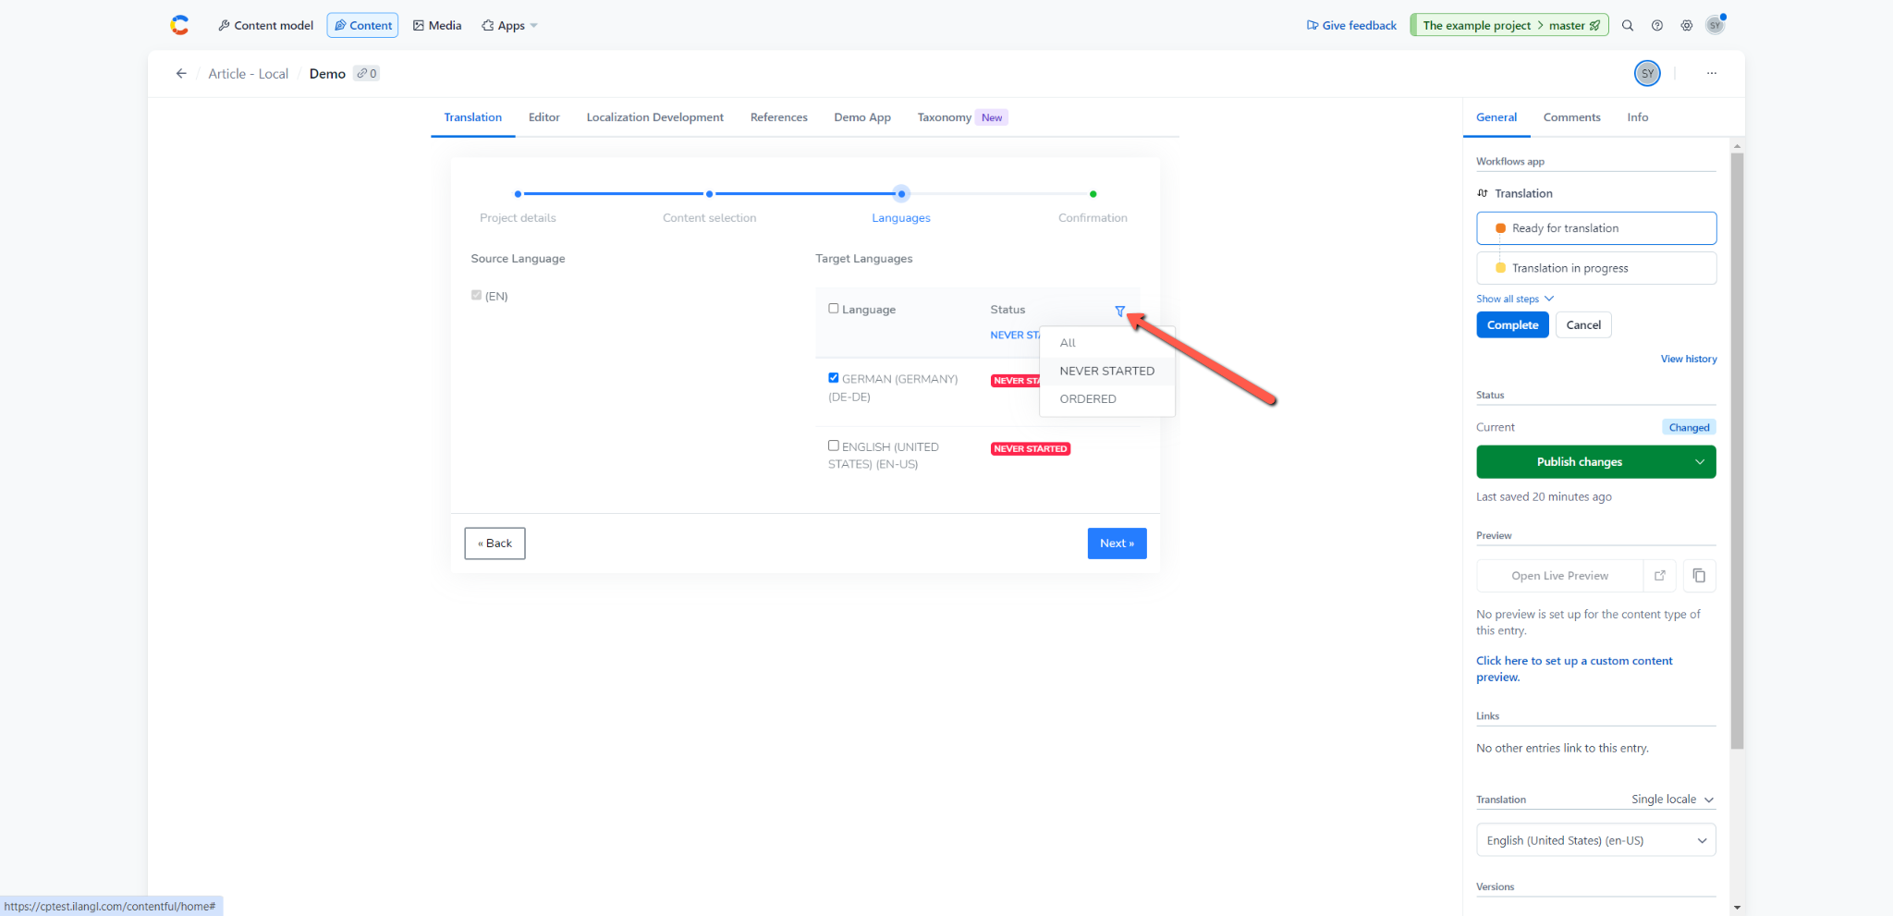Screen dimensions: 1893x916
Task: Expand Show all steps
Action: point(1515,299)
